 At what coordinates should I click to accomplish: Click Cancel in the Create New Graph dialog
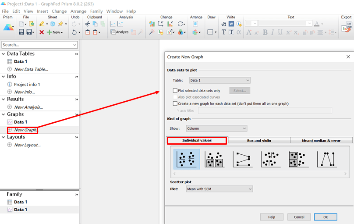(299, 217)
